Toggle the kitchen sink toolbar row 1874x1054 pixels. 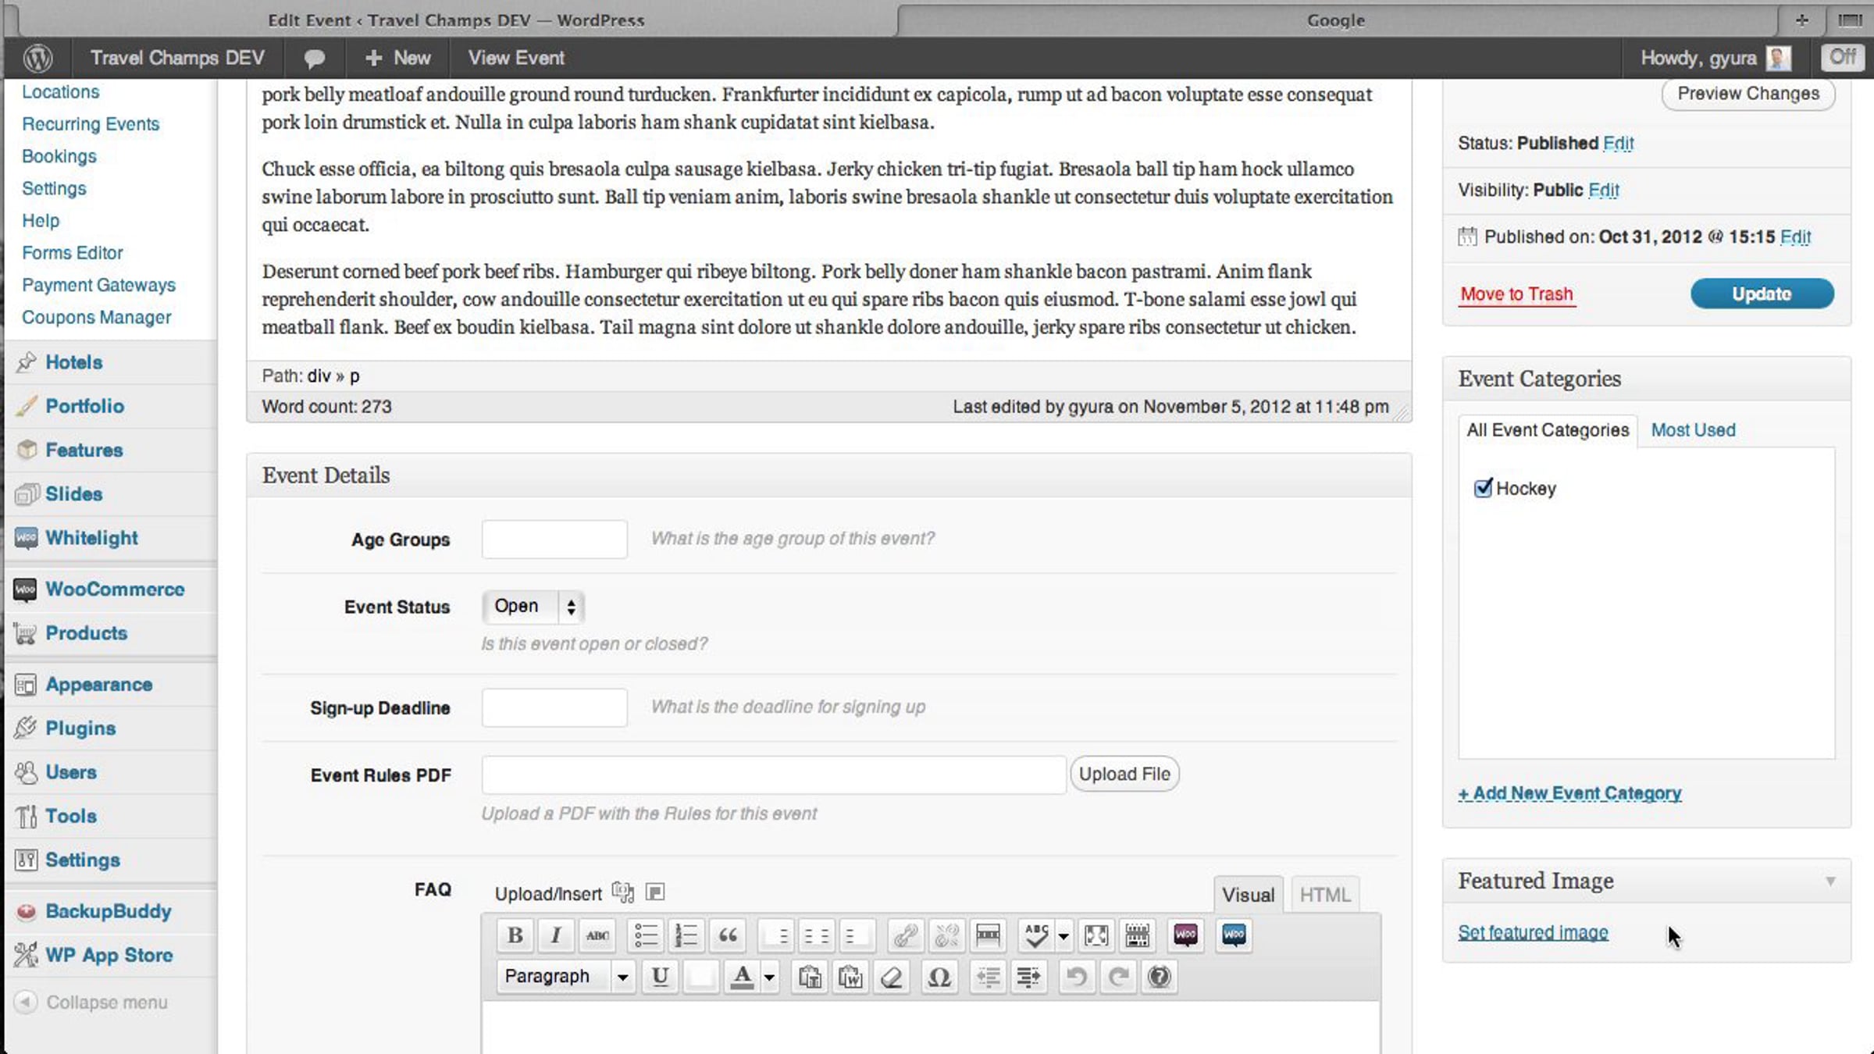pos(1138,935)
